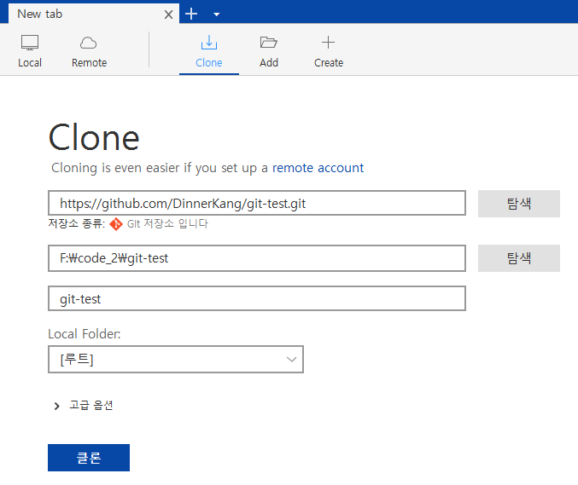Open the Local Folder [루트] dropdown
The image size is (578, 485).
(x=176, y=359)
